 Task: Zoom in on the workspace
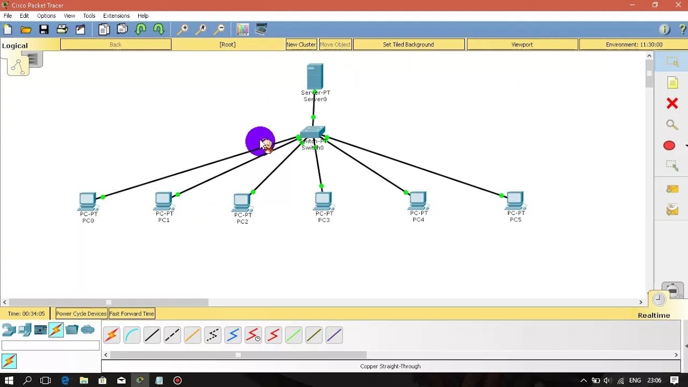pyautogui.click(x=183, y=30)
